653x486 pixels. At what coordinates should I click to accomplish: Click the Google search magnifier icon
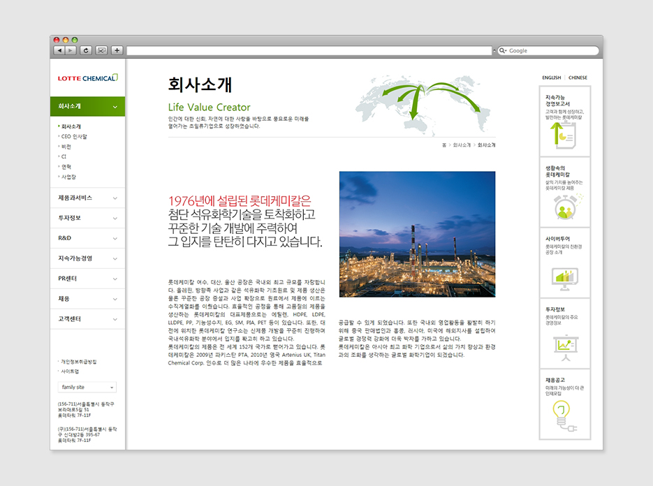coord(502,50)
